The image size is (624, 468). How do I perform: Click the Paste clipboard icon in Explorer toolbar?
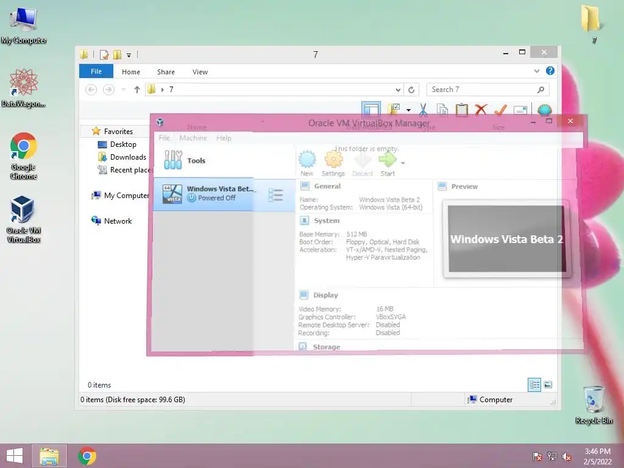[x=462, y=110]
